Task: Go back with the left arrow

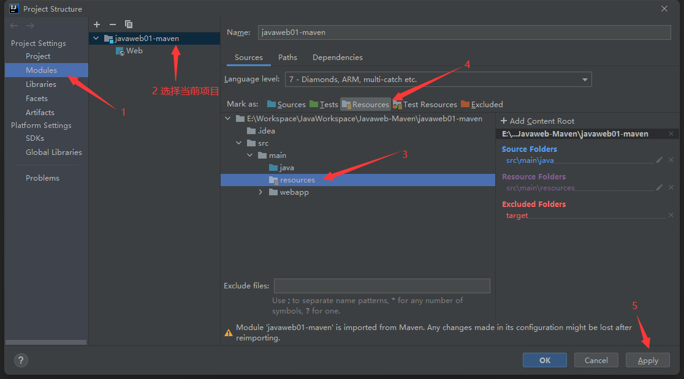Action: tap(14, 26)
